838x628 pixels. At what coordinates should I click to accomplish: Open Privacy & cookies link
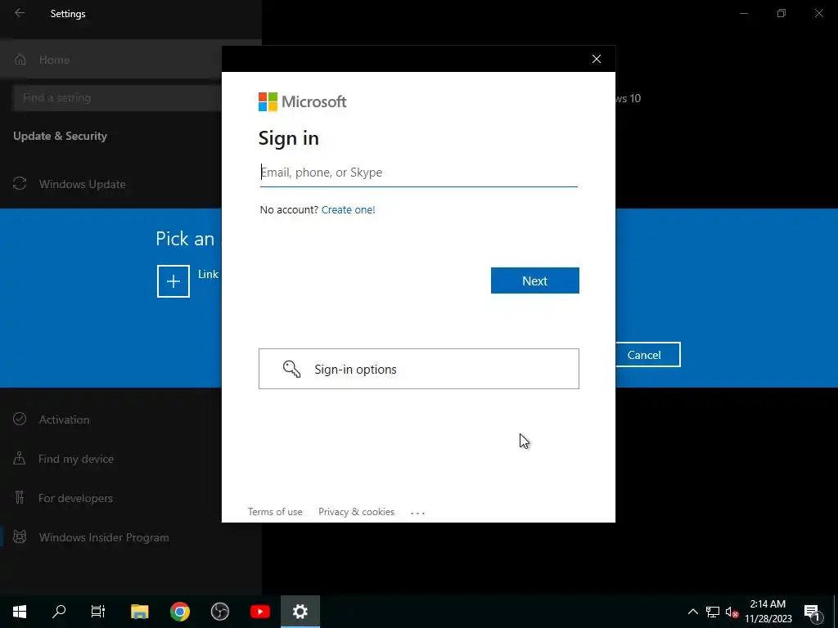[x=356, y=512]
